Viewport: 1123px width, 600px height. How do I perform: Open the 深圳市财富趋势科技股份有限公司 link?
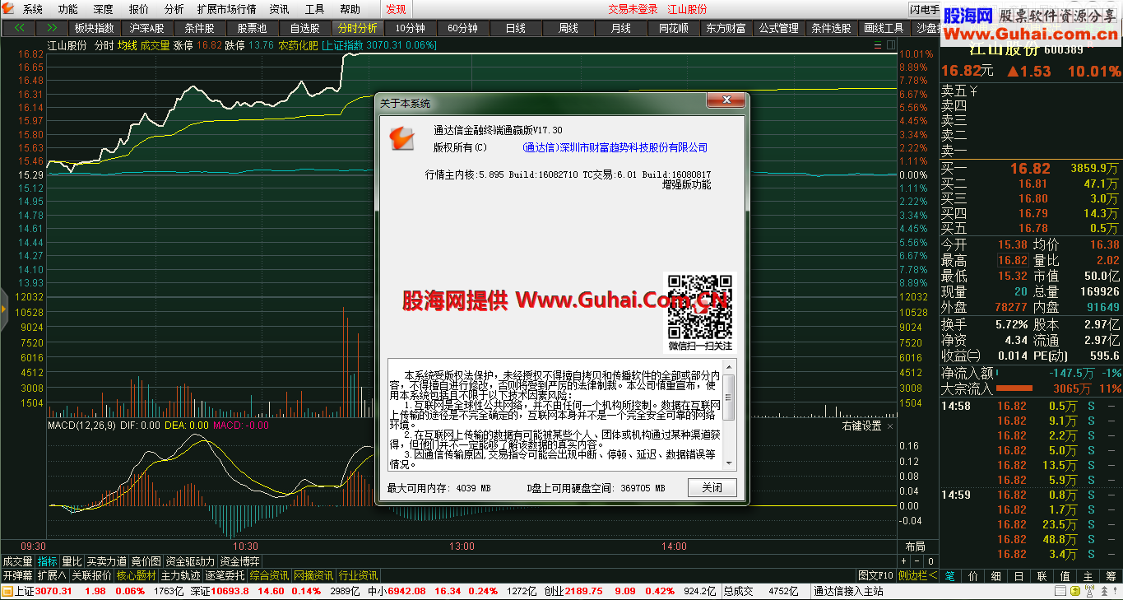pos(615,147)
